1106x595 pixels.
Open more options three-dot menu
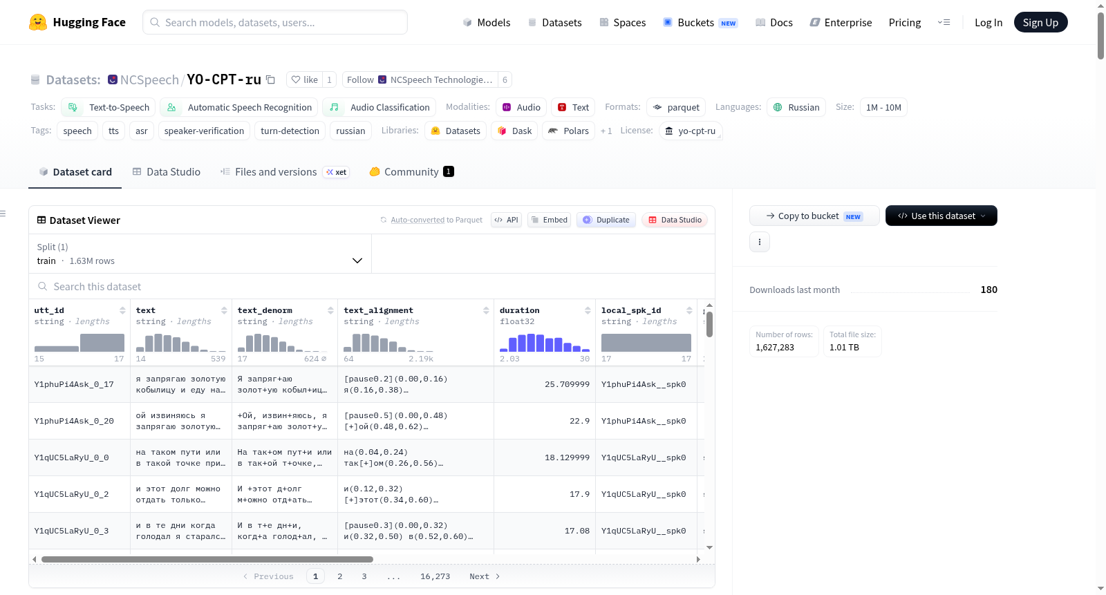pos(760,242)
